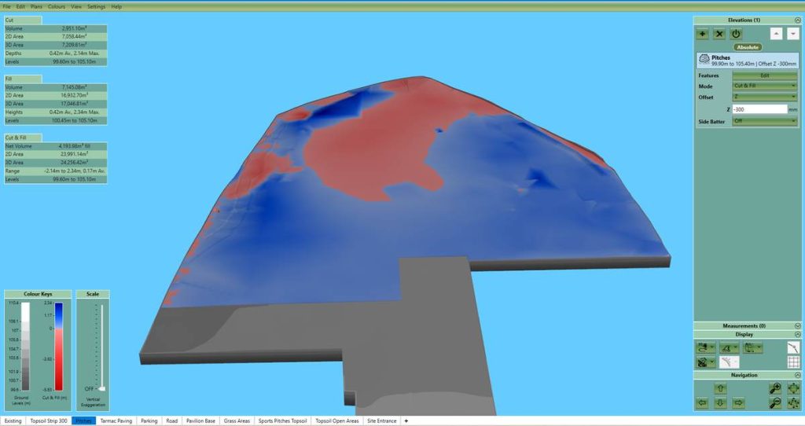The image size is (805, 426).
Task: Collapse the Navigation panel chevron
Action: point(797,375)
